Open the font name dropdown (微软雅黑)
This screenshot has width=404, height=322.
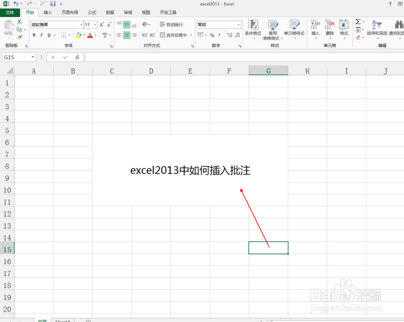coord(82,25)
